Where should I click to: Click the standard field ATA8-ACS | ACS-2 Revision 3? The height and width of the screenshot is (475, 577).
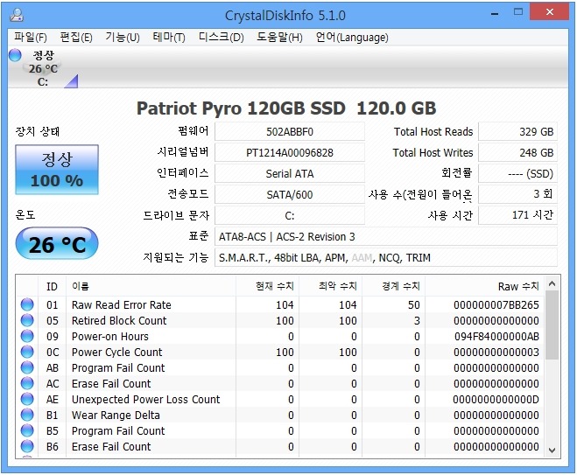click(x=386, y=236)
